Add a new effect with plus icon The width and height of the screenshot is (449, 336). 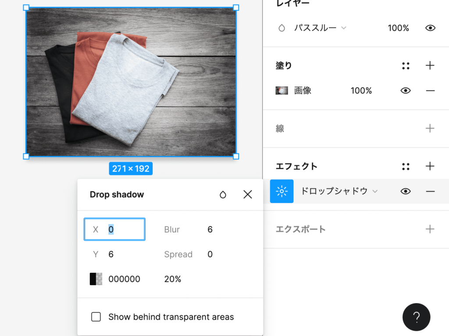[430, 166]
